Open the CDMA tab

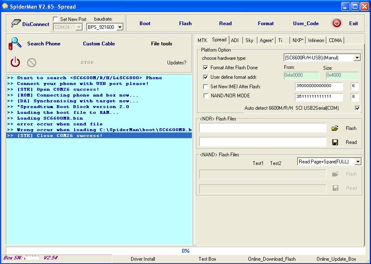pyautogui.click(x=335, y=40)
